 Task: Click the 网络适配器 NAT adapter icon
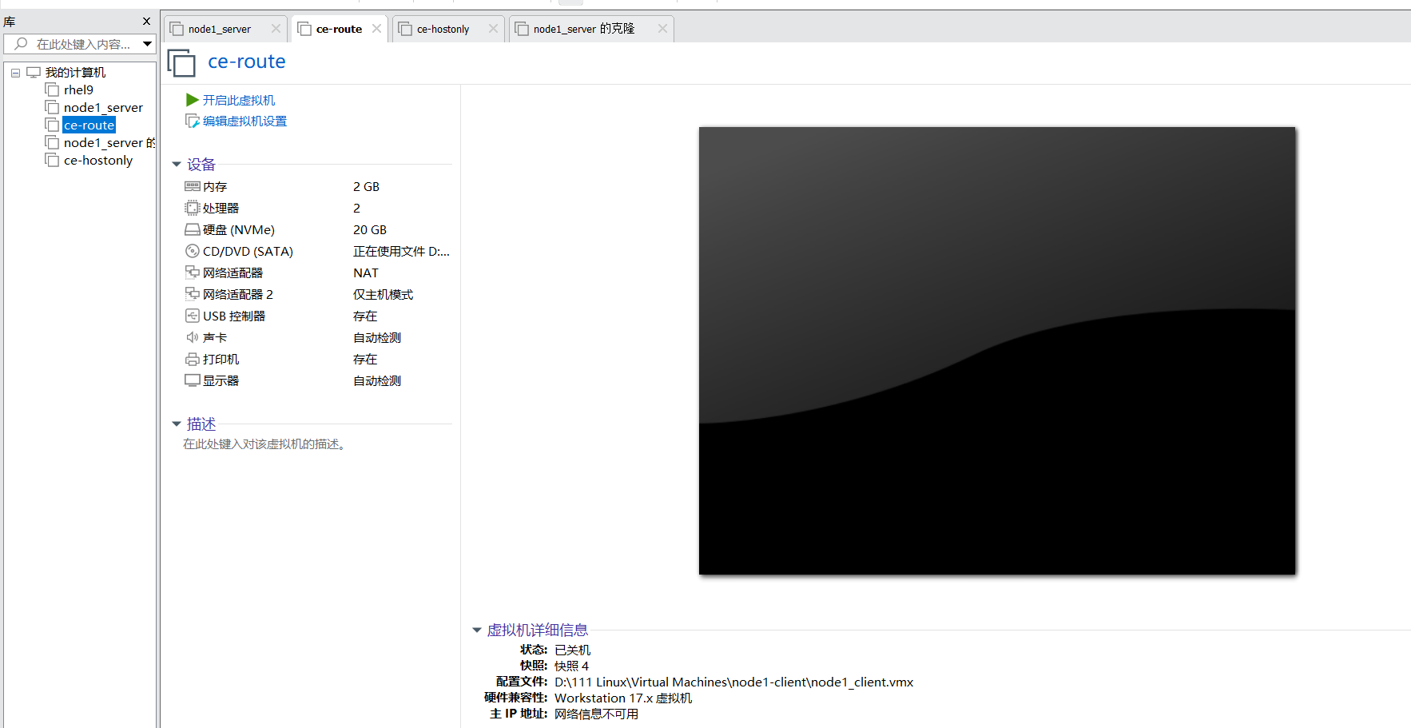(x=192, y=273)
